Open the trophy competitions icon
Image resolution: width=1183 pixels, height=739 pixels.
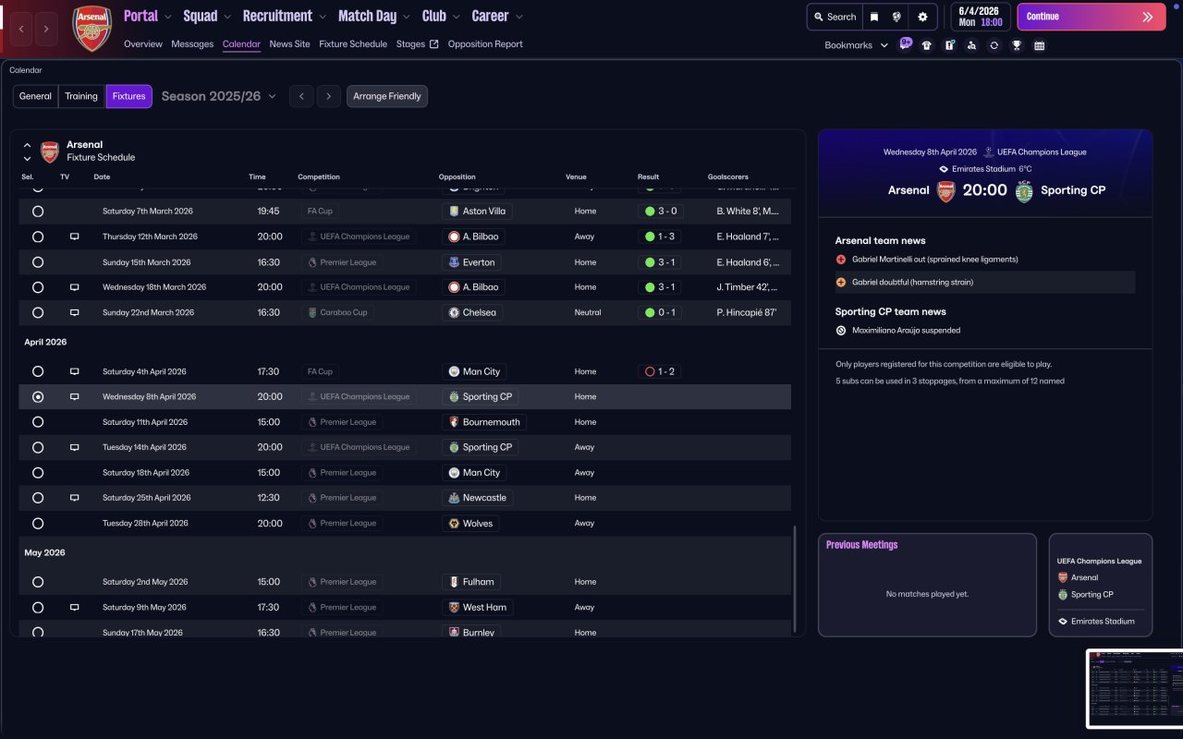(1017, 45)
